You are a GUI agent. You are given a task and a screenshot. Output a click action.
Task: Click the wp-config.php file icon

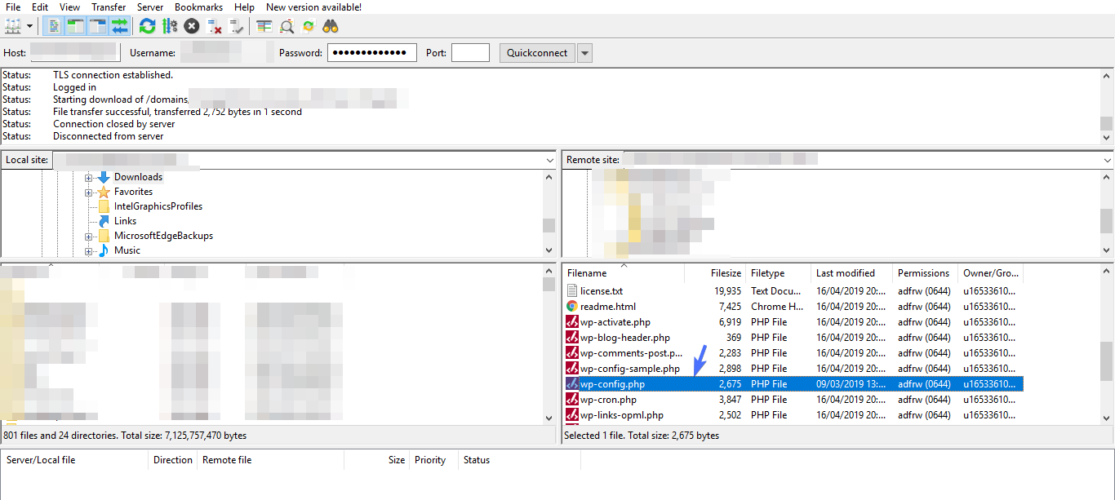[572, 384]
